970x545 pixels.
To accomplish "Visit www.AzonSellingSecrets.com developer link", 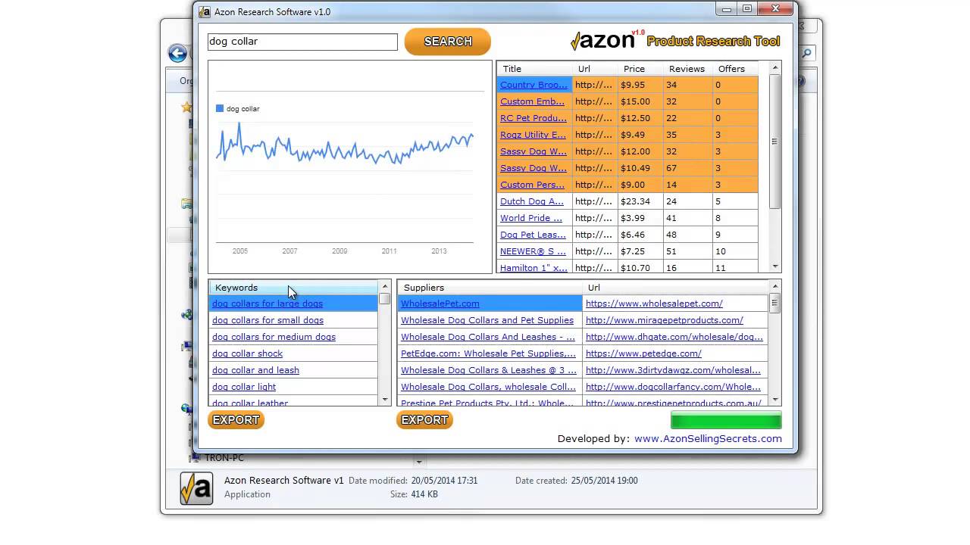I will click(x=708, y=438).
